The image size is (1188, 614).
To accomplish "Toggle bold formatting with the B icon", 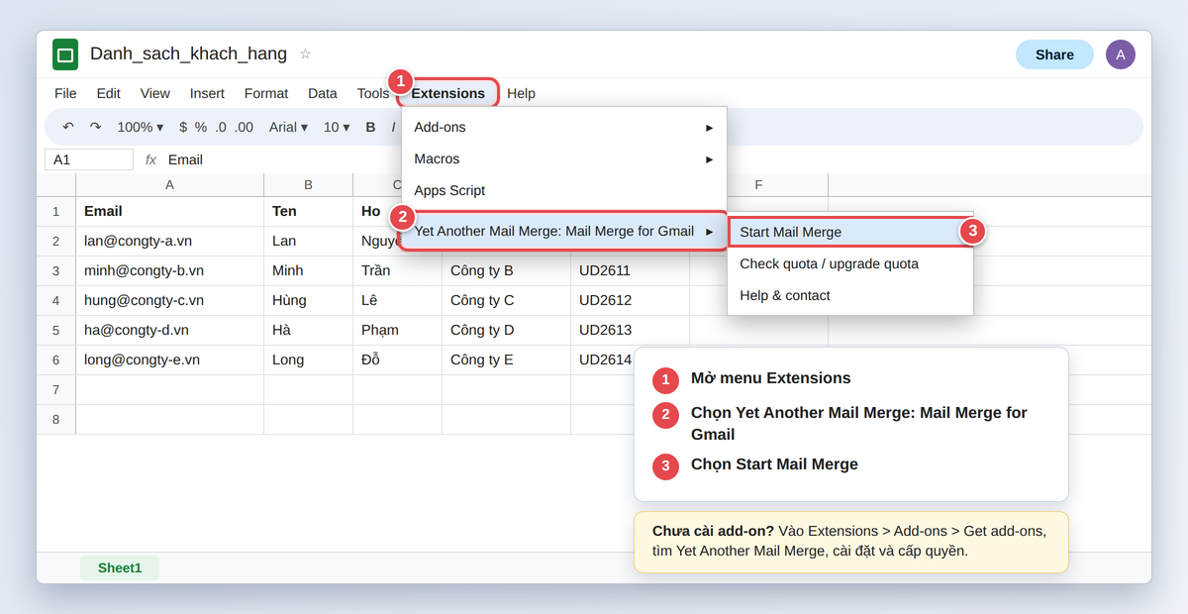I will pos(370,127).
